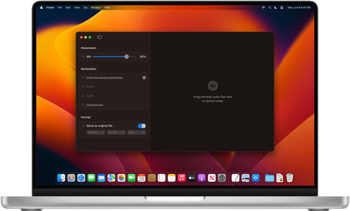Open the 24-bit depth dropdown
This screenshot has width=350, height=211.
tap(116, 132)
